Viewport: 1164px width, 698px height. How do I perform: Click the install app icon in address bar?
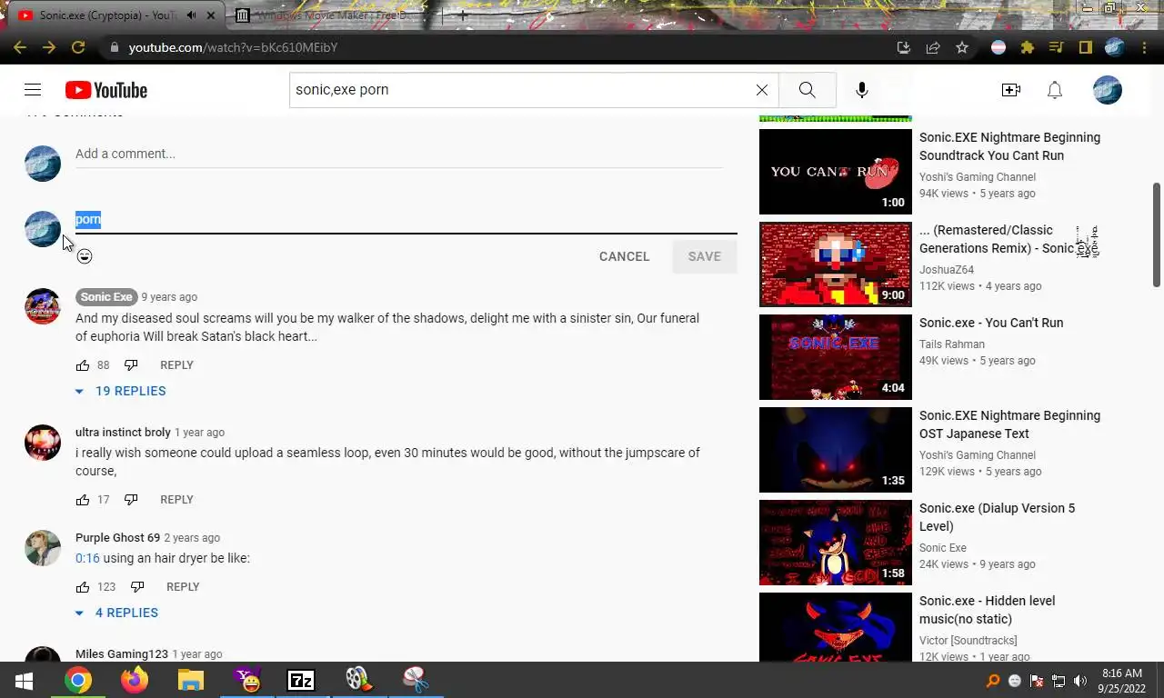tap(904, 47)
